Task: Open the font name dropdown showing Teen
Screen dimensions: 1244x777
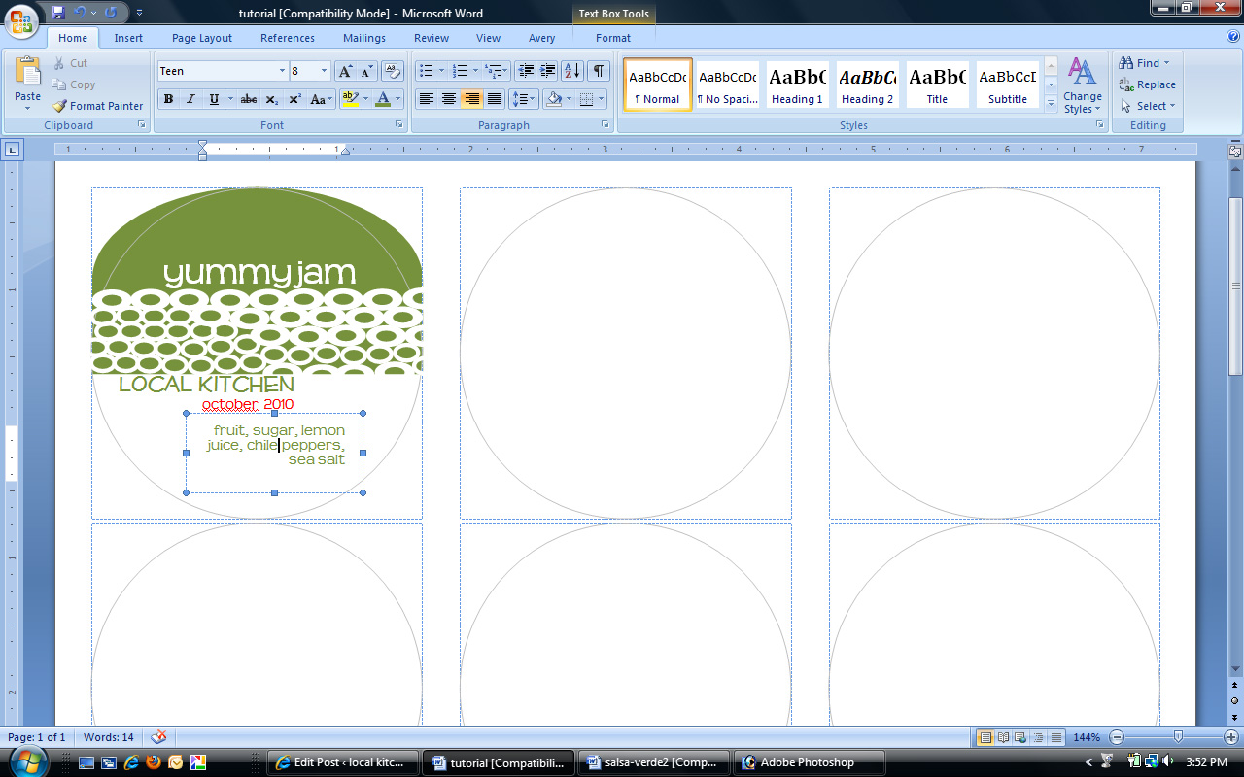Action: point(282,71)
